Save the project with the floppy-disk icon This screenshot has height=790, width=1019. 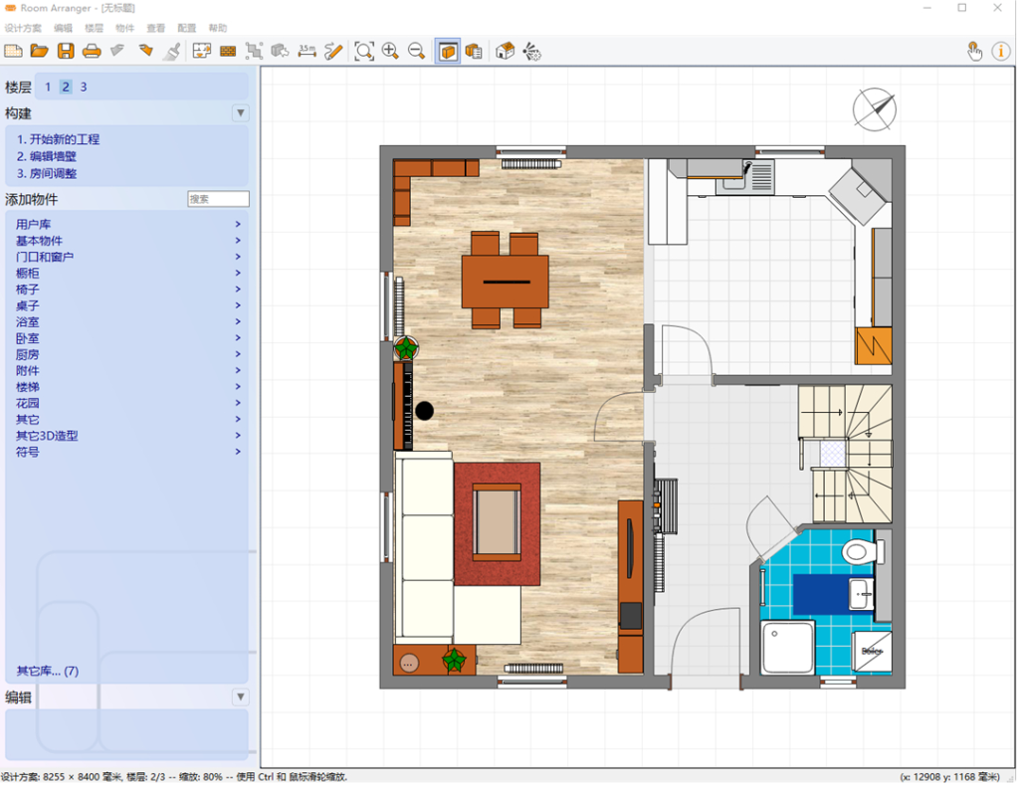66,52
